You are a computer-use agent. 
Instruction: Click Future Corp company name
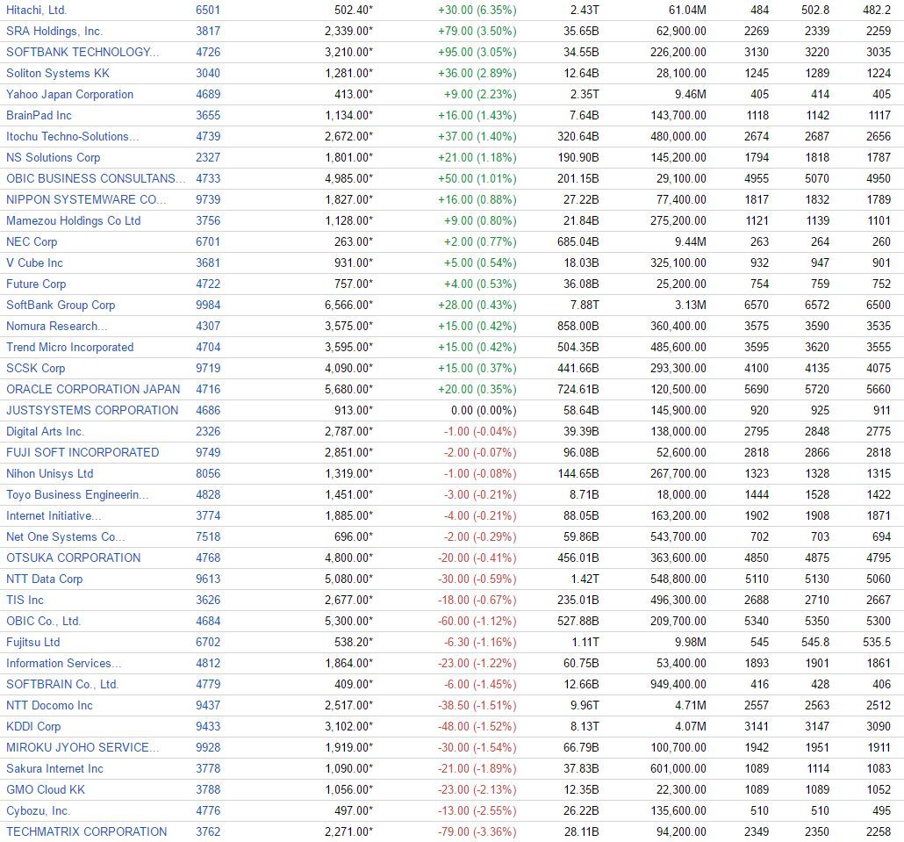click(36, 284)
